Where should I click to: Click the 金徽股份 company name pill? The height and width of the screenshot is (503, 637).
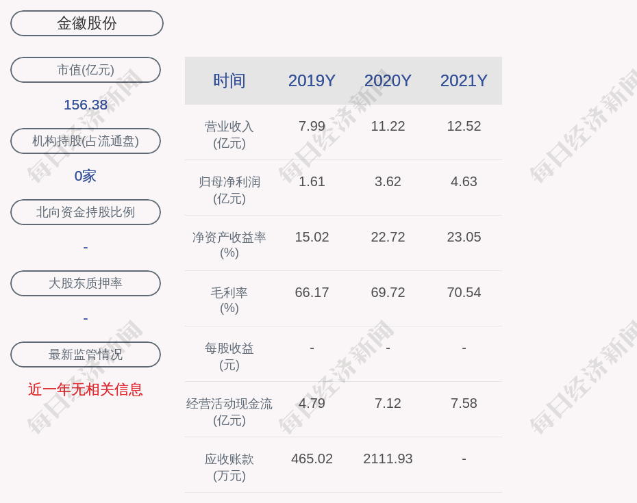point(87,23)
